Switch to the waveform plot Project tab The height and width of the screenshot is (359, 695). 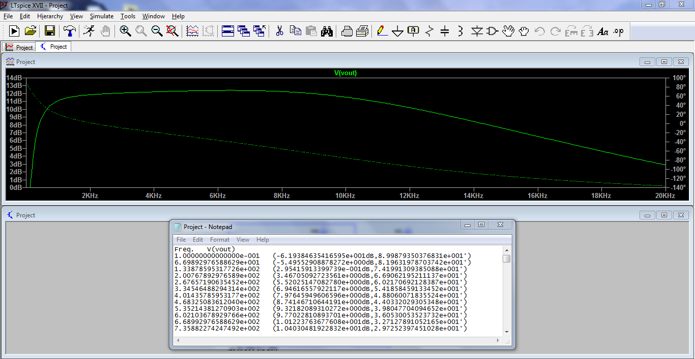19,47
